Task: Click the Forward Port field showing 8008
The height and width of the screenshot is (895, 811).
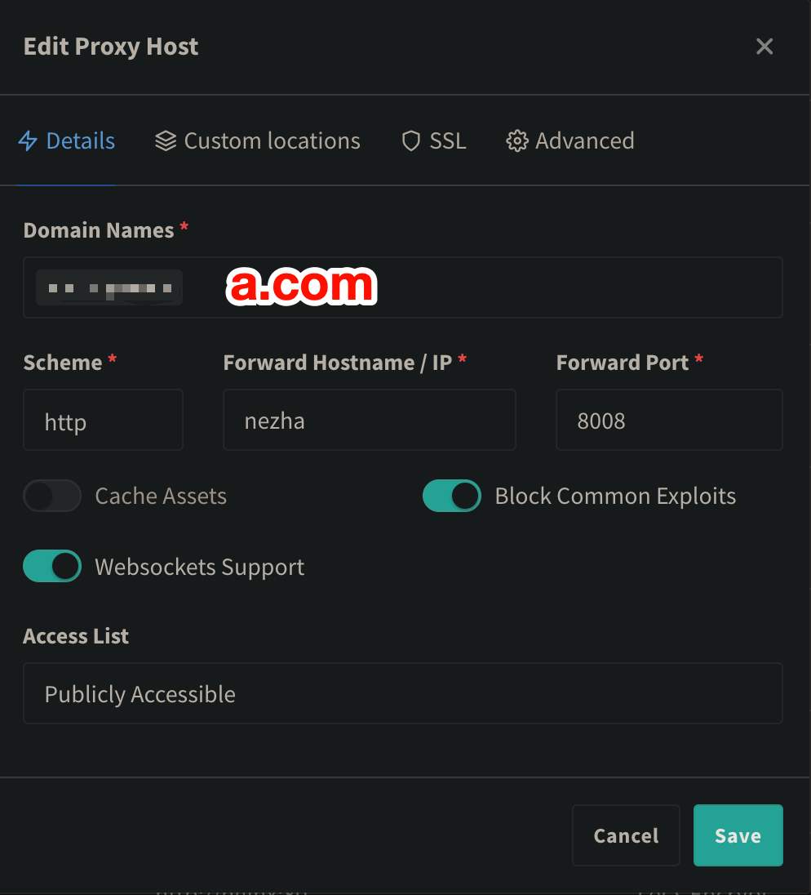Action: [669, 421]
